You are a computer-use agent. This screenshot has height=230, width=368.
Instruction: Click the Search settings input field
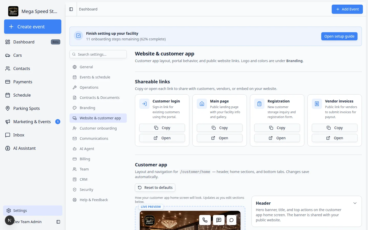pos(98,54)
